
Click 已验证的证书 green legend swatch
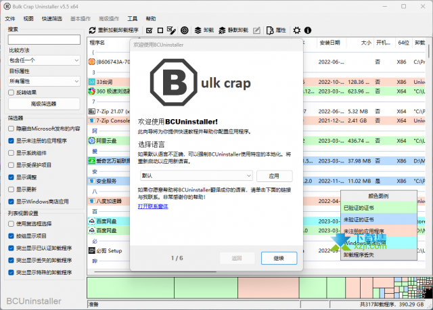point(378,208)
